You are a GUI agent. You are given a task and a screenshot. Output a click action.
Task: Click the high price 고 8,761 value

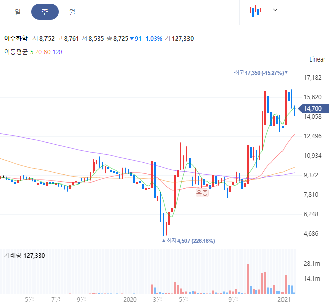pos(68,38)
